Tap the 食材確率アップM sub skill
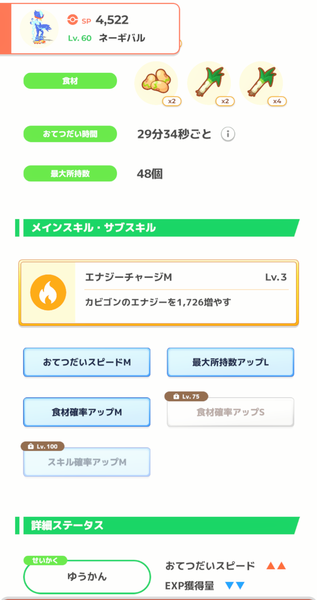 pyautogui.click(x=87, y=412)
